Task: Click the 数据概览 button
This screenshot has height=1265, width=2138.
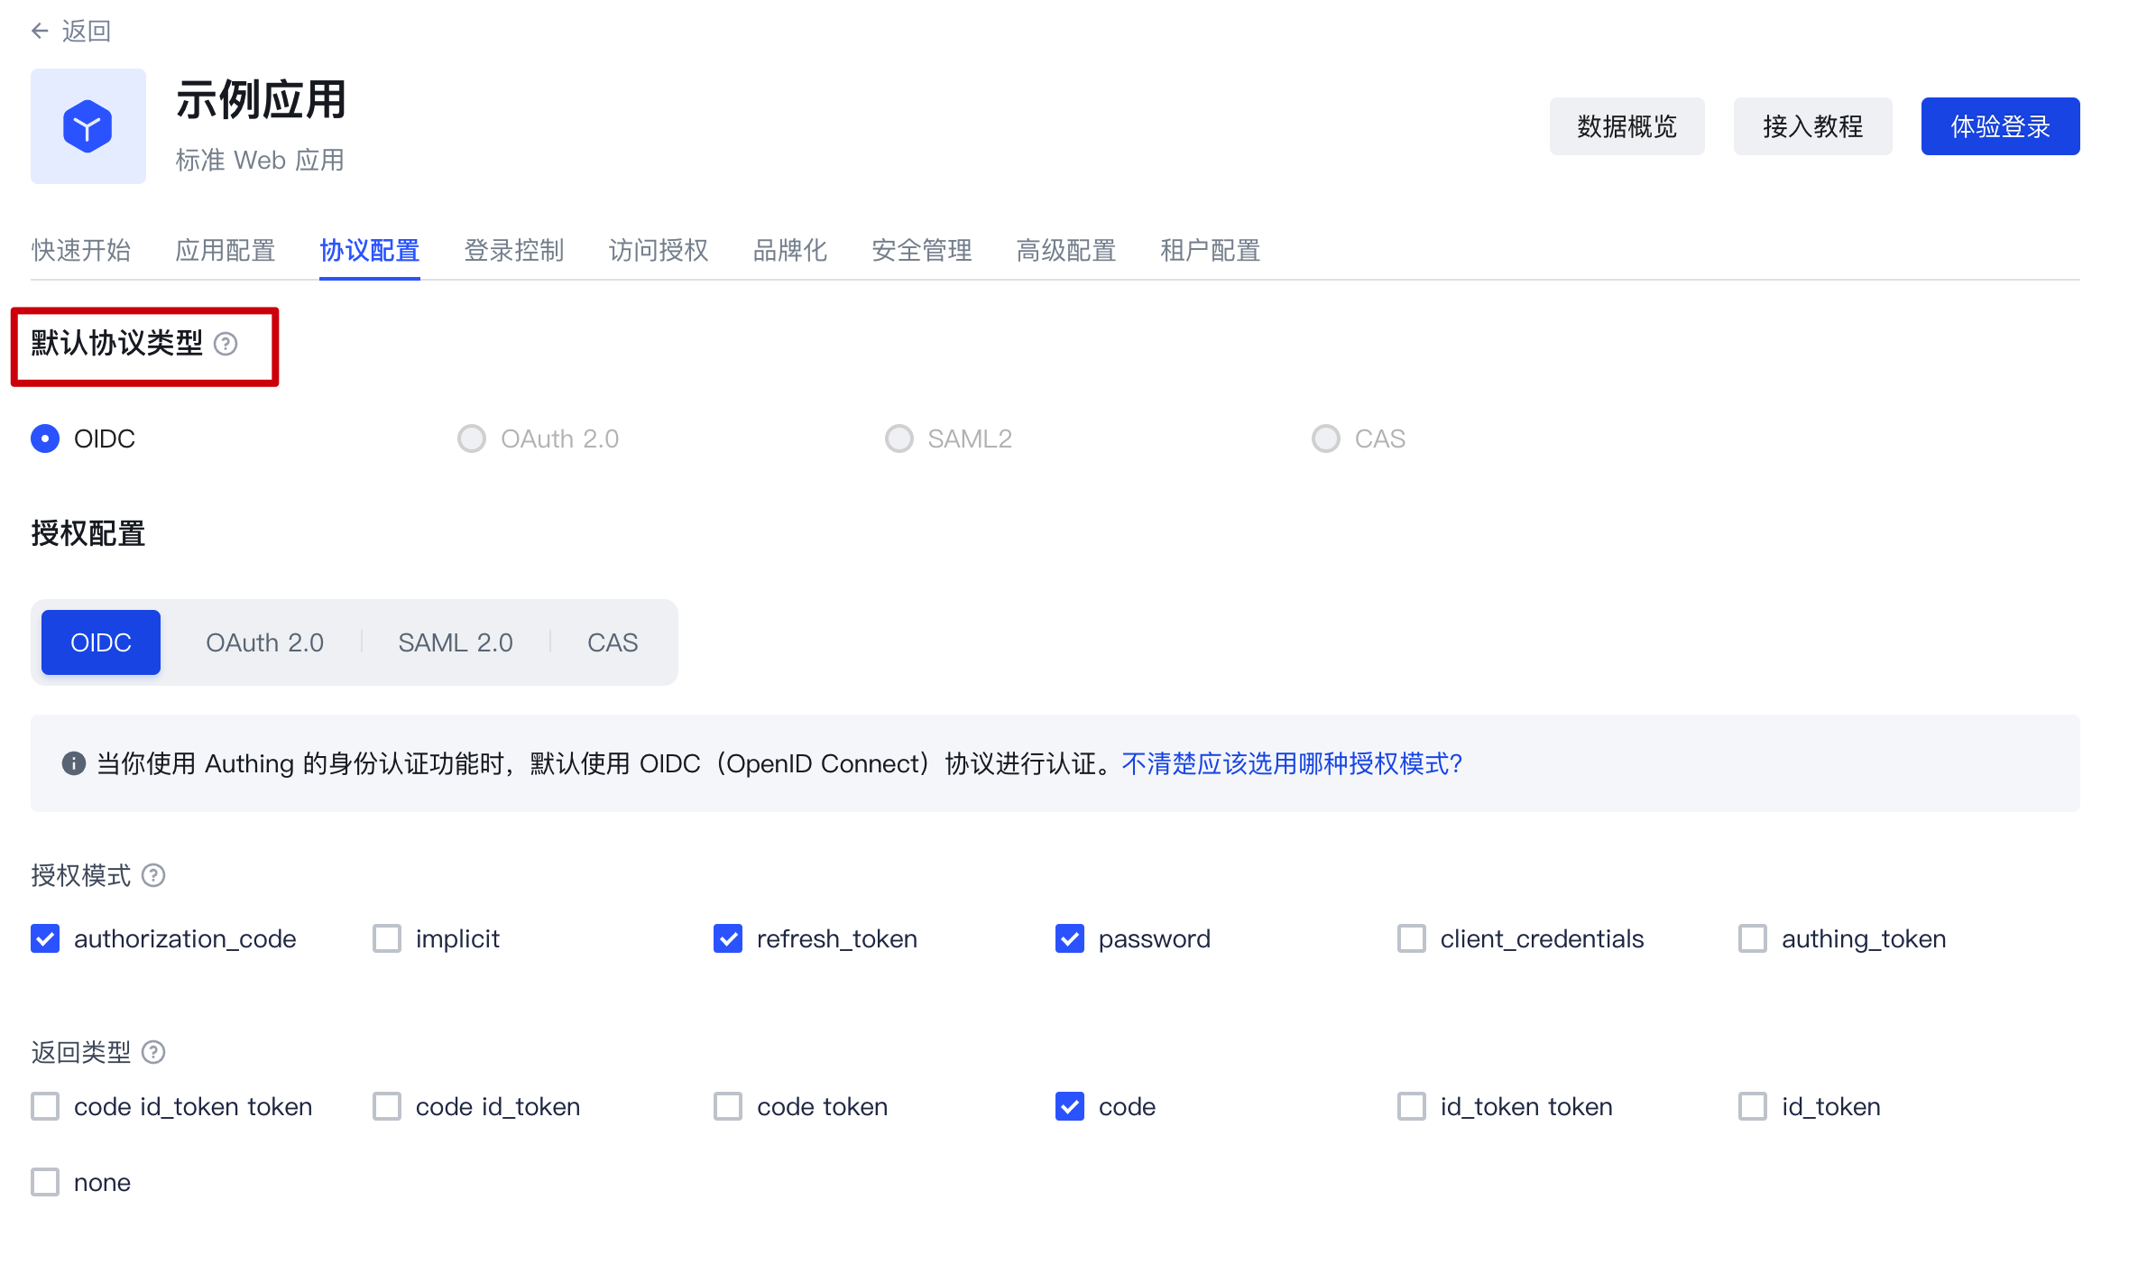Action: point(1627,126)
